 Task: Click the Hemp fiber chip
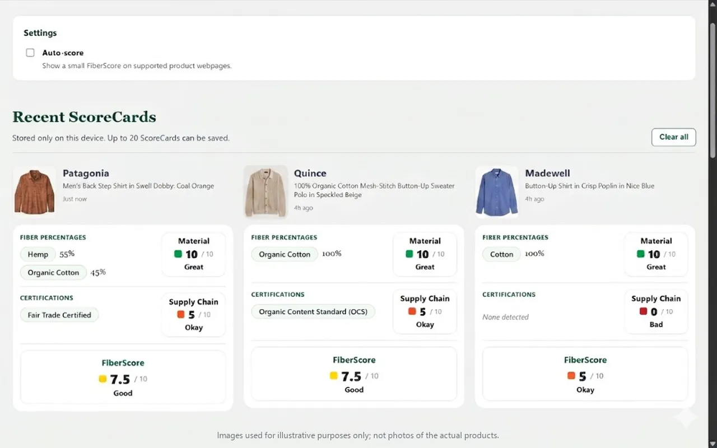click(x=38, y=254)
